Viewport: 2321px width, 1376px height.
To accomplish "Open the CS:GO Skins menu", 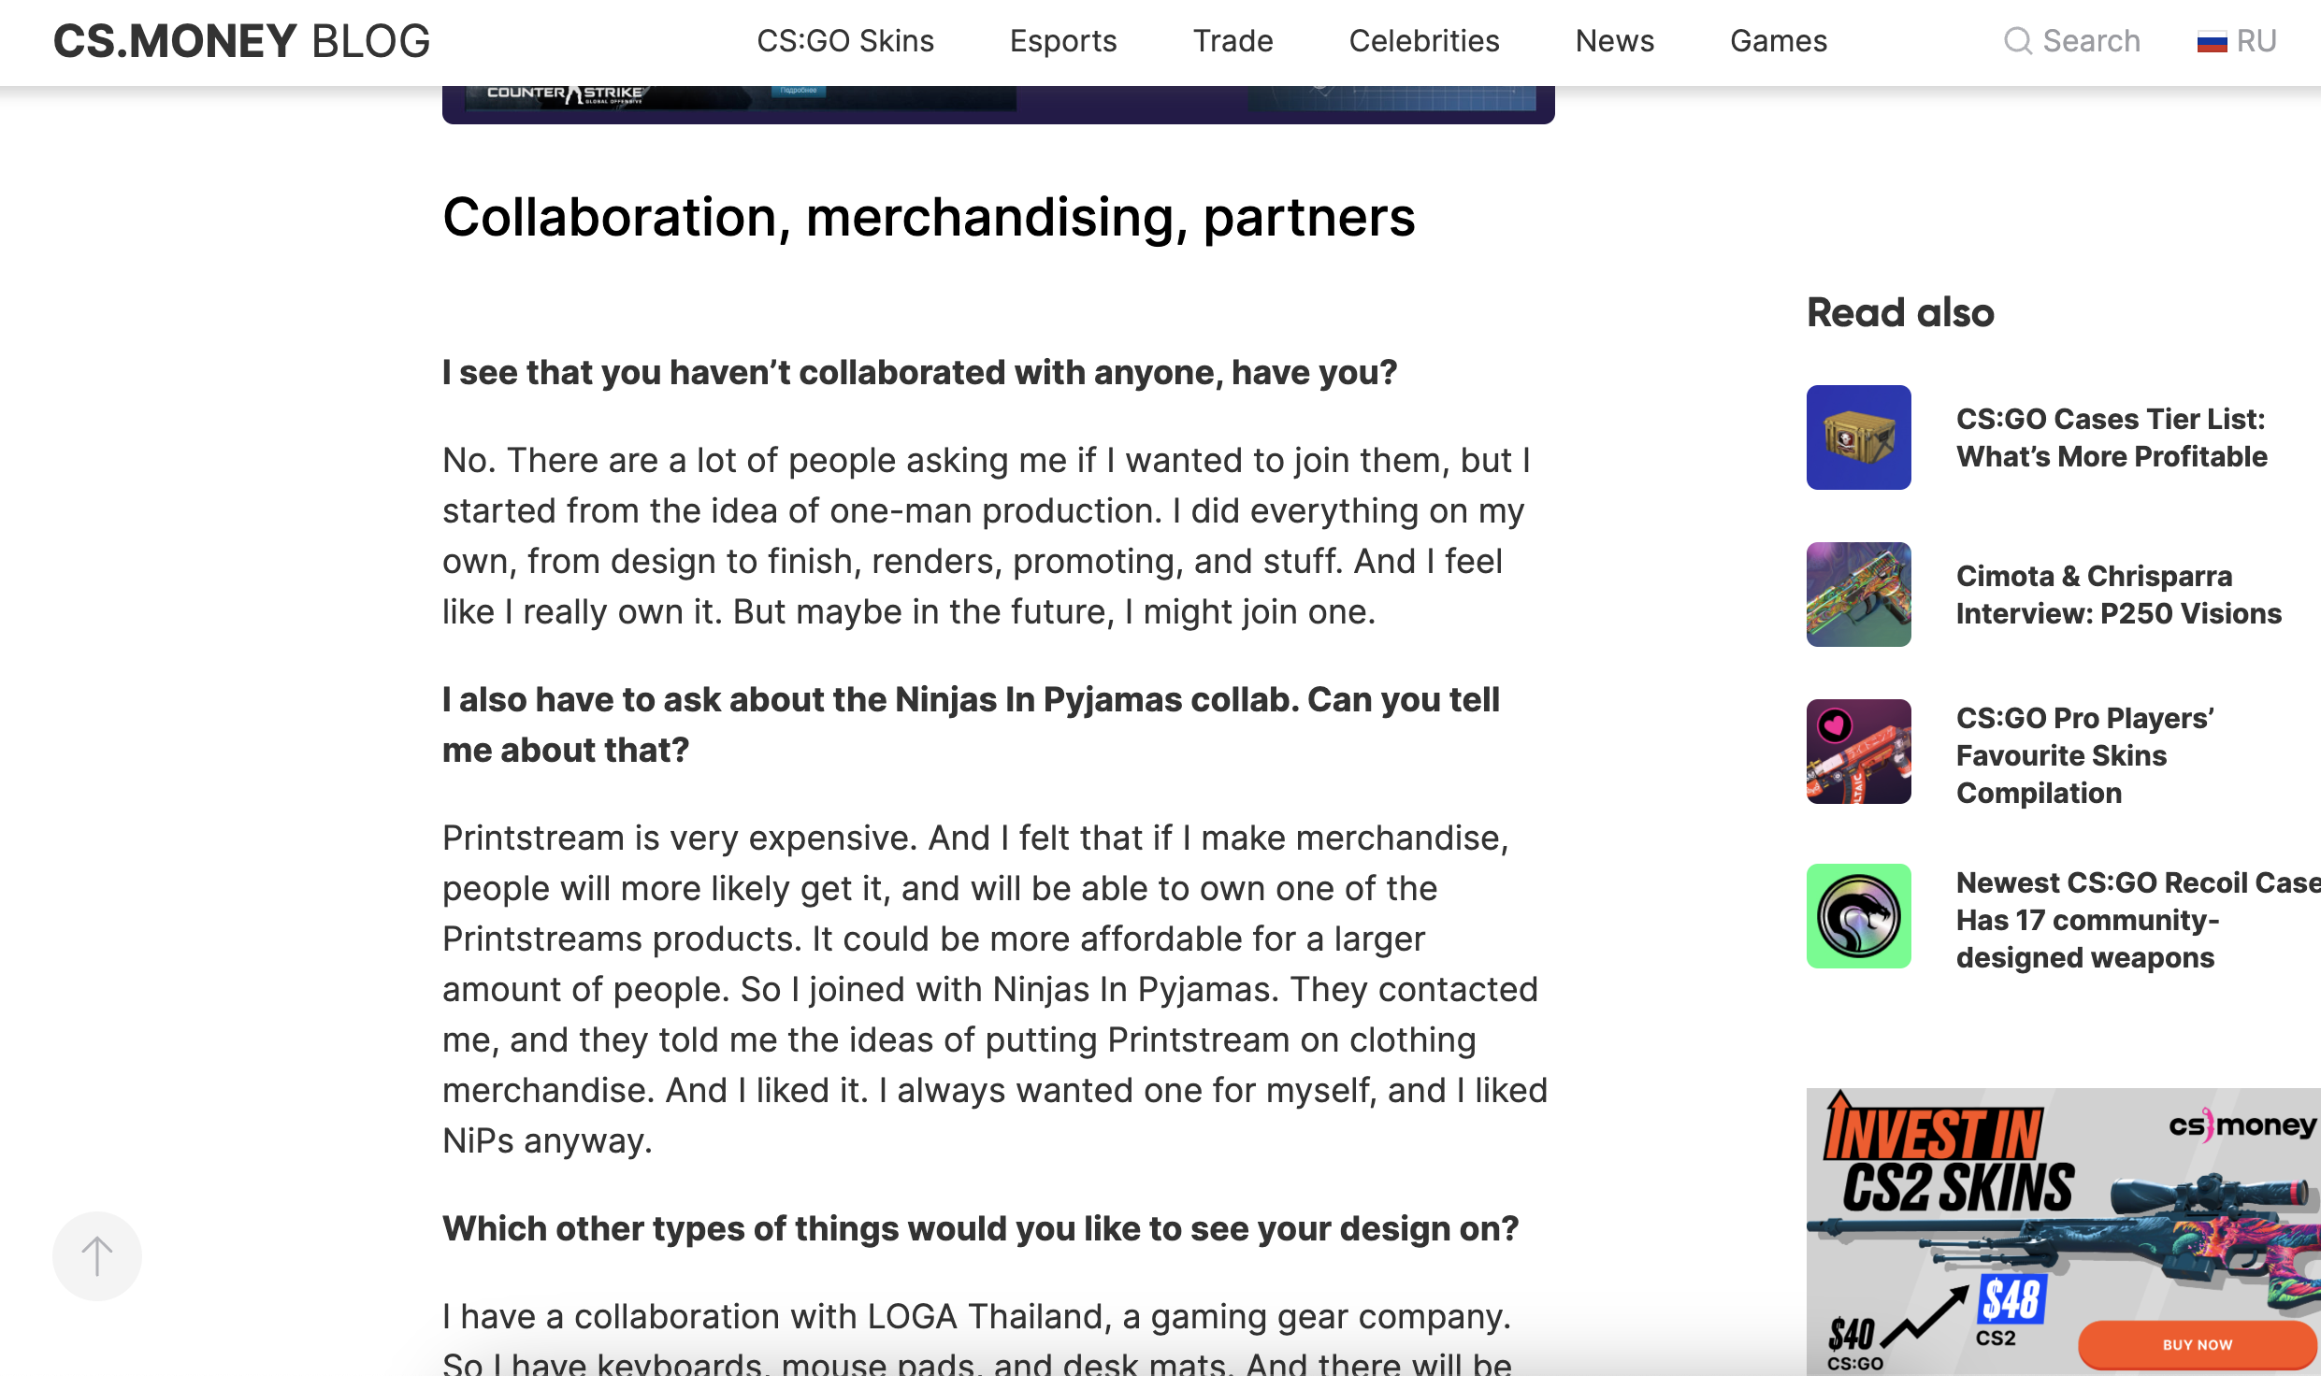I will click(844, 41).
